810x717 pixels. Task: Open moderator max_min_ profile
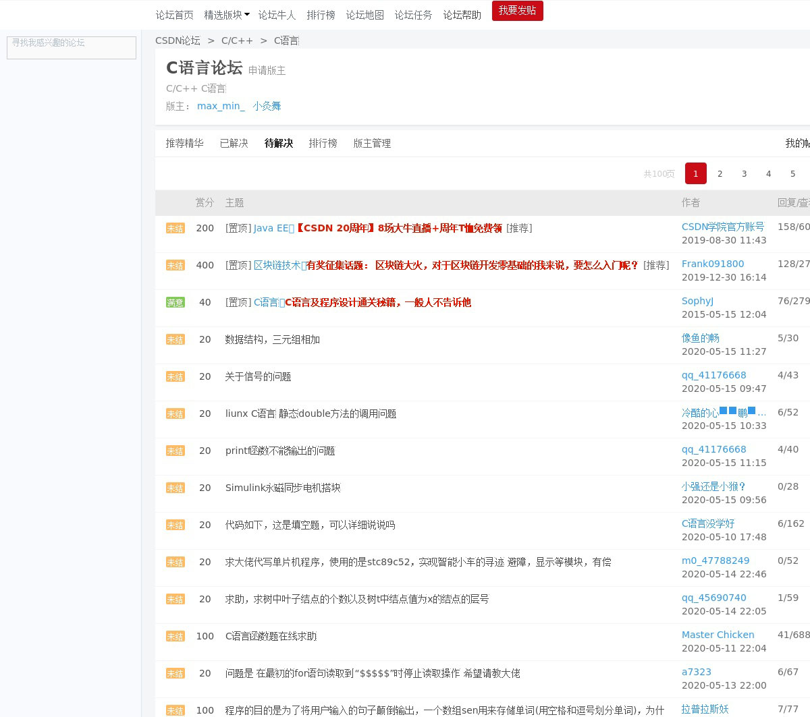click(x=221, y=106)
